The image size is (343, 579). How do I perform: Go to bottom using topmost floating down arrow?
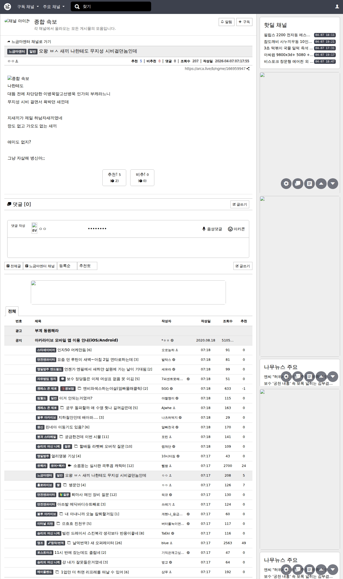[333, 184]
